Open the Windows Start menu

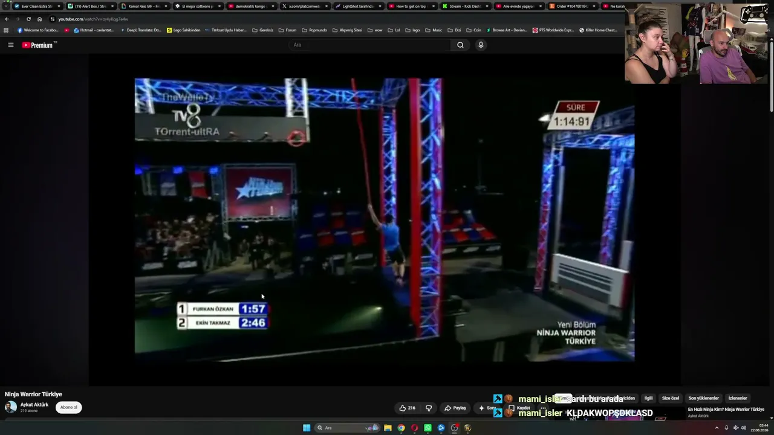tap(307, 428)
